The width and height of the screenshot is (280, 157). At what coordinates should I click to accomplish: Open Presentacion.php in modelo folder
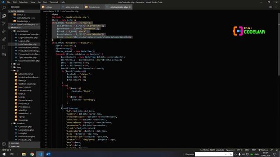tap(27, 137)
